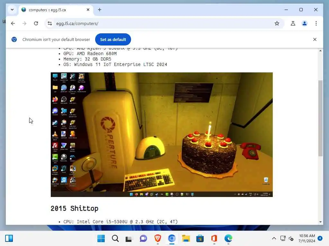Open notifications badge showing 4
Screen dimensions: 329x246
[x=320, y=238]
